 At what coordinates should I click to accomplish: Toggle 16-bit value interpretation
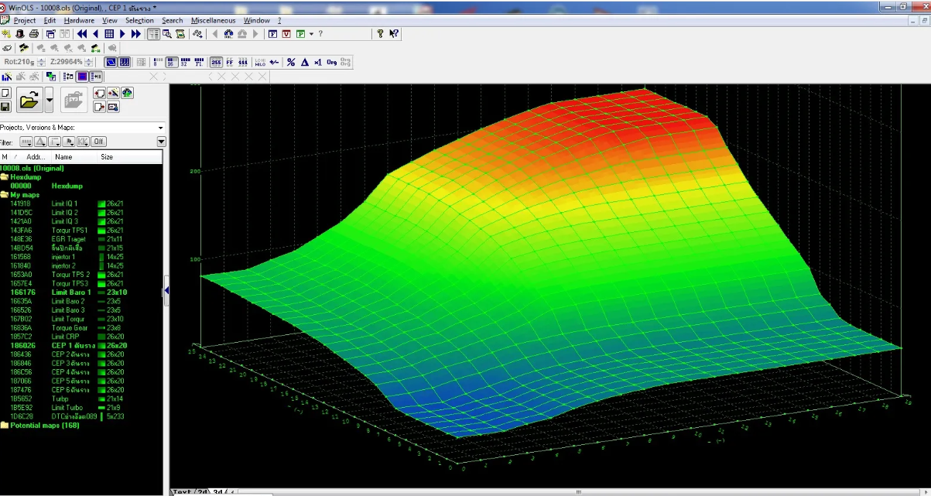[173, 62]
